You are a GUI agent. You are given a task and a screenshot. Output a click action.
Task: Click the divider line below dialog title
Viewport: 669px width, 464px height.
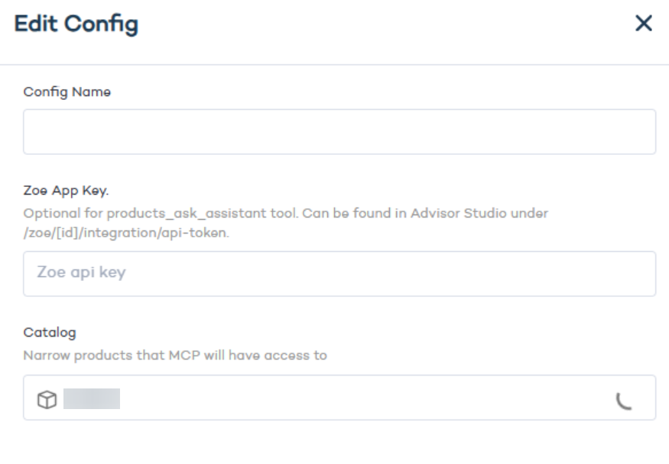334,64
